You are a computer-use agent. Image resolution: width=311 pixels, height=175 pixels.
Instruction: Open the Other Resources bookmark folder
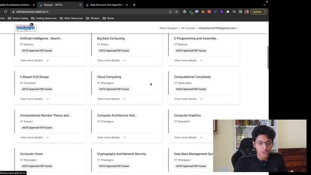tap(71, 18)
